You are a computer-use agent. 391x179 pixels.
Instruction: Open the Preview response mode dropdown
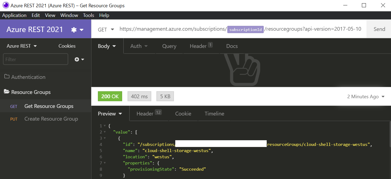[x=110, y=114]
